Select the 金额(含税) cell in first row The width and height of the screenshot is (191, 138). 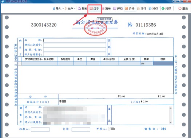coord(130,63)
